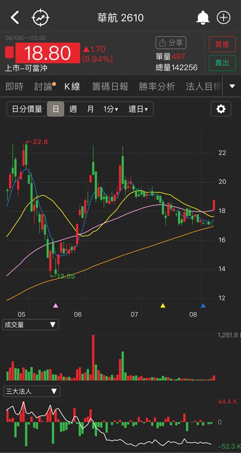Open the 籌碼日報 tab
Viewport: 241px width, 453px height.
[110, 86]
